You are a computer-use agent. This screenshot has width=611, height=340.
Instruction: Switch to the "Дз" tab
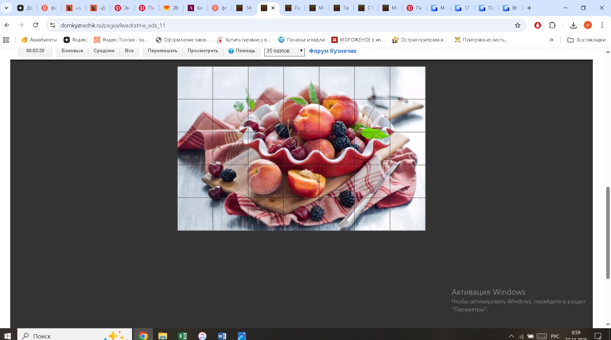point(25,8)
